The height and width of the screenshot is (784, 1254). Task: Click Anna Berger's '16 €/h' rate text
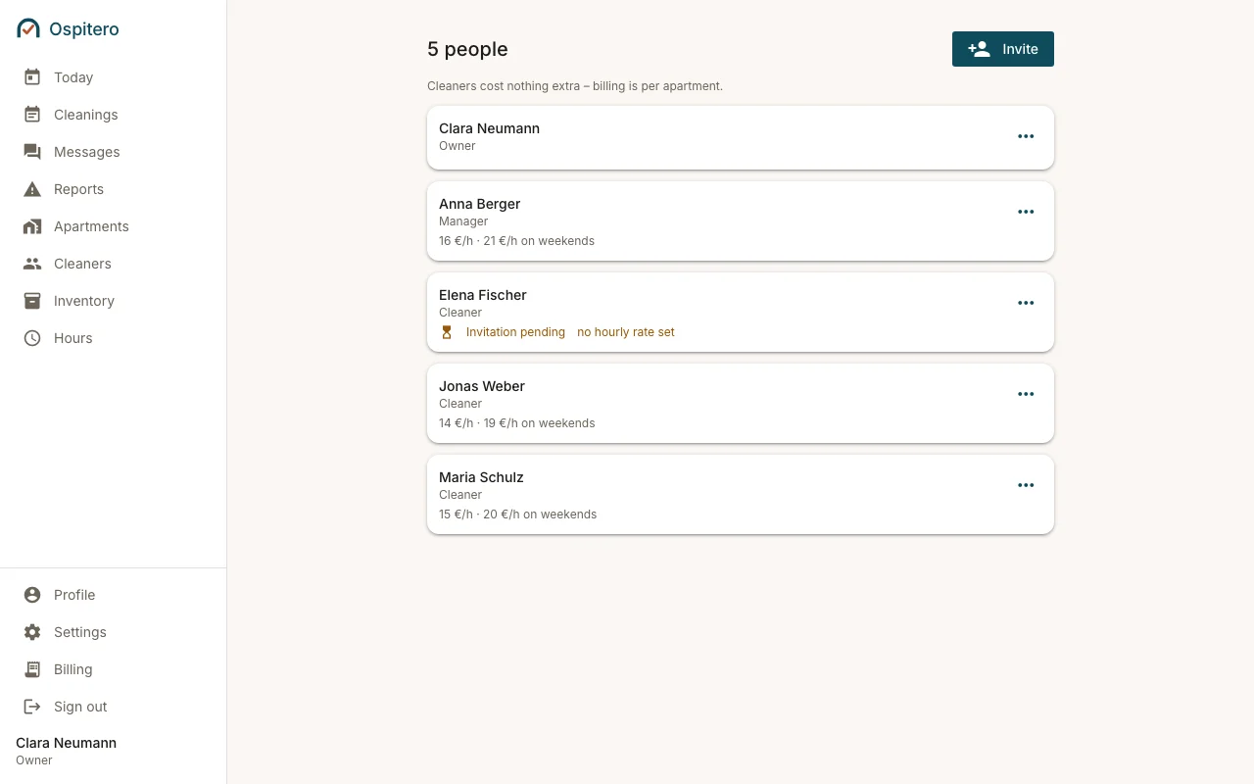(x=456, y=241)
